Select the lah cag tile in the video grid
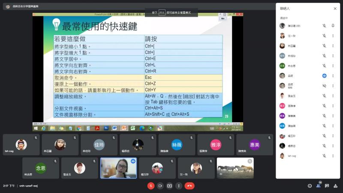Viewport: 343px width, 193px height. pos(21,145)
